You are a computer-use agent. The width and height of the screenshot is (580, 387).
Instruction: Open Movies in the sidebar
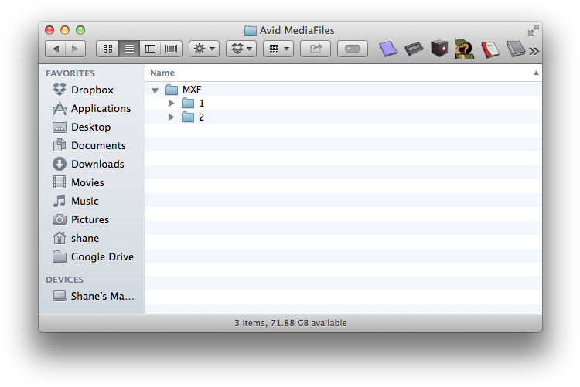coord(92,182)
